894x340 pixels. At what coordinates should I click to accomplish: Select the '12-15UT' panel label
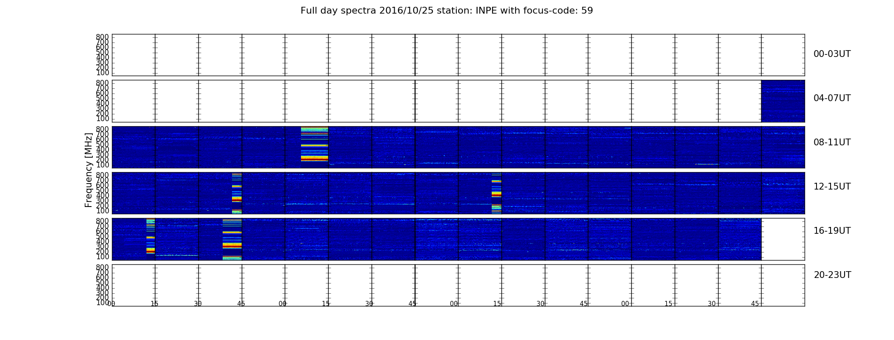pyautogui.click(x=832, y=187)
